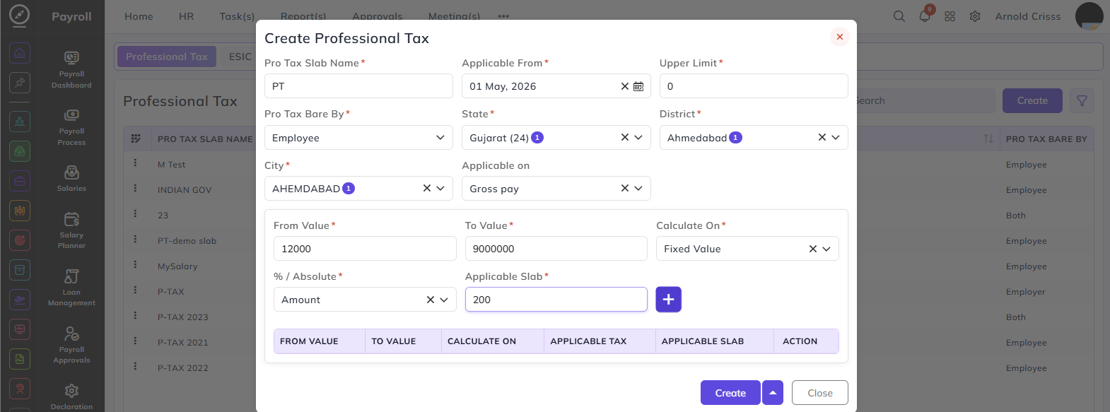Click the Create button in the dialog
This screenshot has height=412, width=1110.
click(730, 393)
